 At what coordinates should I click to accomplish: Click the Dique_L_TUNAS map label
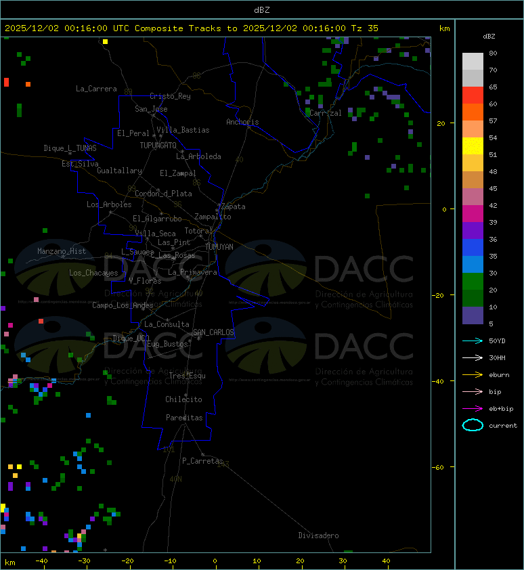[x=70, y=148]
